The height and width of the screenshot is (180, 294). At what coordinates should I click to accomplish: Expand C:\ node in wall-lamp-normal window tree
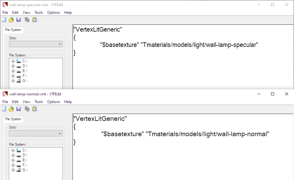tap(13, 150)
